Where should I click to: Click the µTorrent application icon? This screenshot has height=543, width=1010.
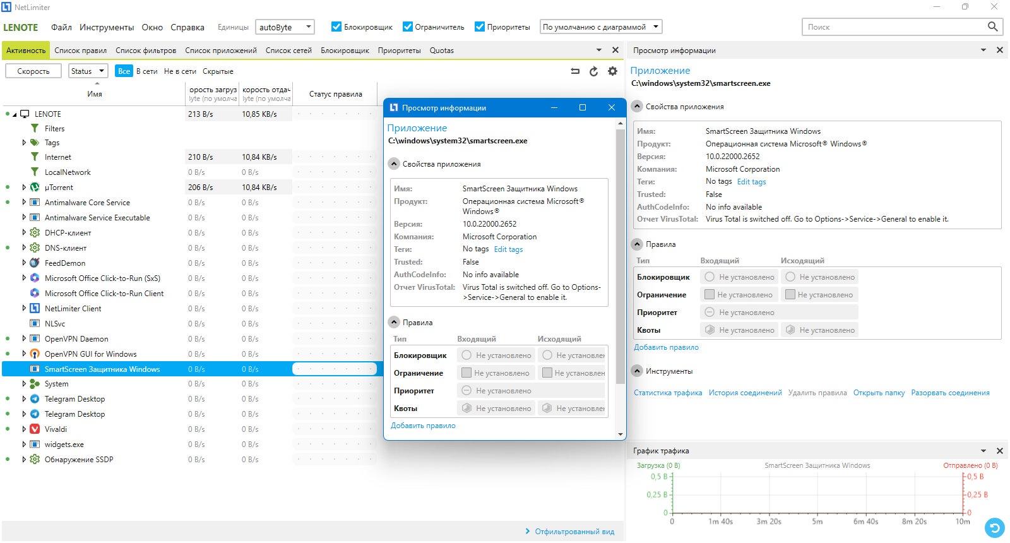click(35, 188)
